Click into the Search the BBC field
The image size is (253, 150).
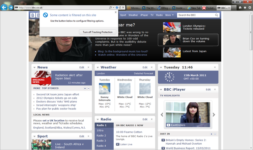pyautogui.click(x=196, y=15)
